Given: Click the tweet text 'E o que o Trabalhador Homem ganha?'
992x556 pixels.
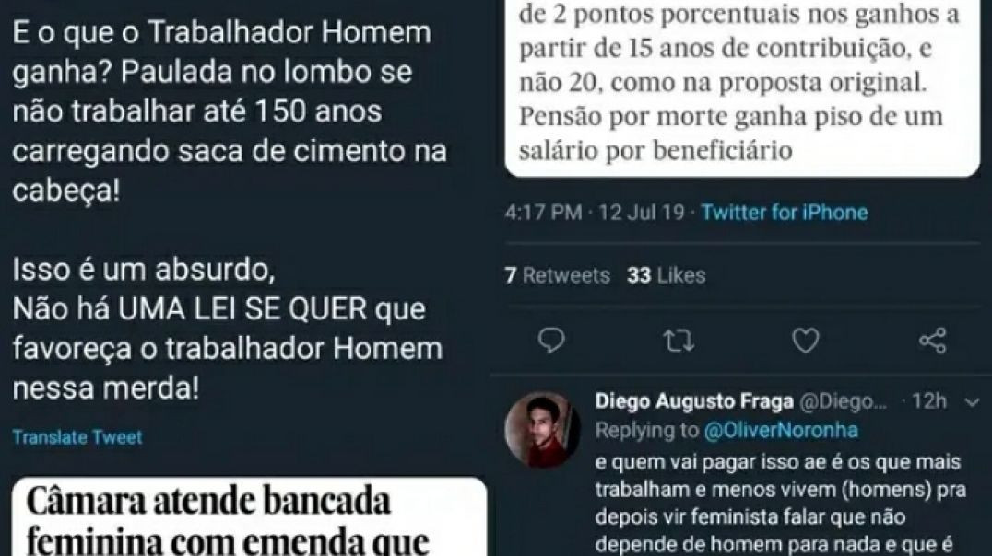Looking at the screenshot, I should coord(221,52).
